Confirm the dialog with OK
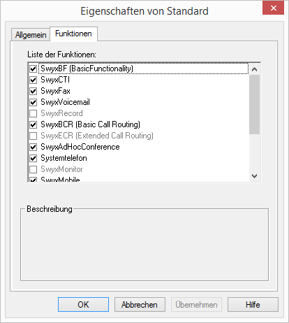289x323 pixels. click(83, 305)
